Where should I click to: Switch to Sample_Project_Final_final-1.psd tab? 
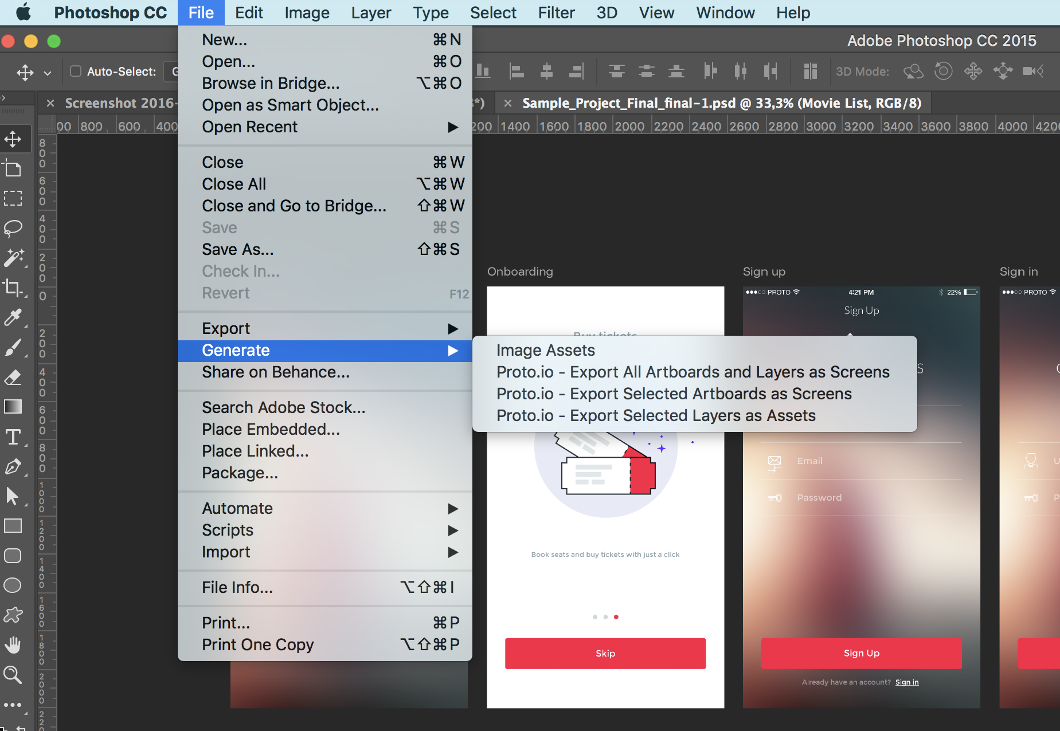722,103
